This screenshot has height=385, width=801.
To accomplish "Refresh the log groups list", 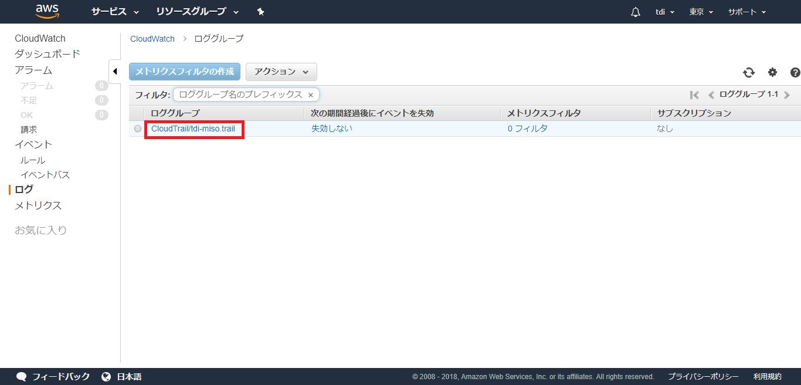I will [x=749, y=72].
